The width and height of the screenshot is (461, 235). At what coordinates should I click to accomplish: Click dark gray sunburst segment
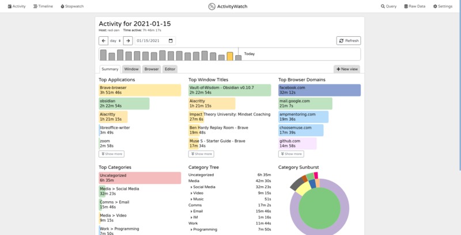[x=297, y=183]
